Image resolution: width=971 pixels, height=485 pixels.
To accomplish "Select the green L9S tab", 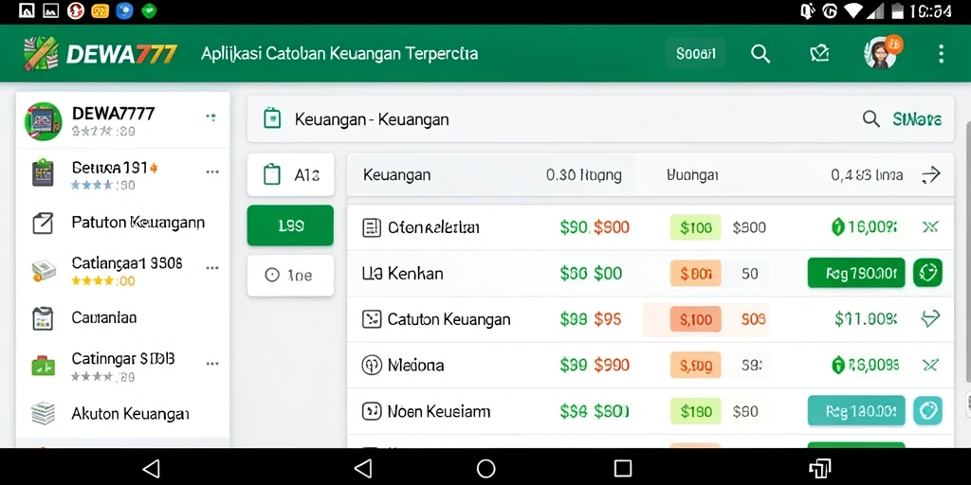I will coord(290,225).
